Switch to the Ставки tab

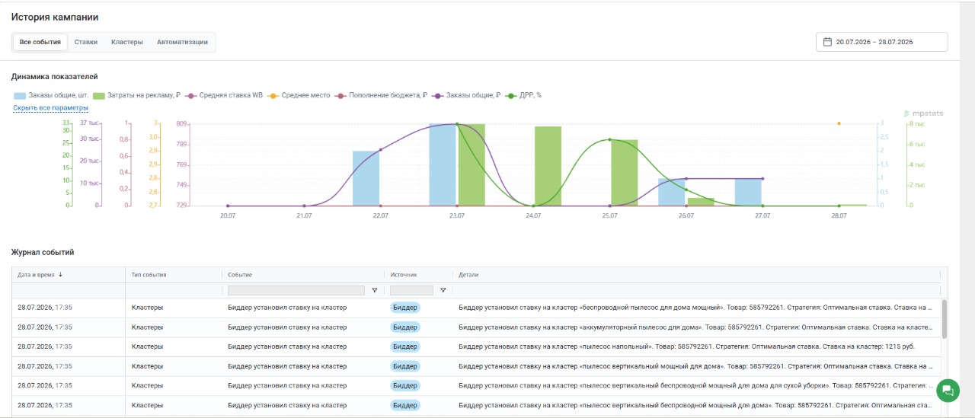pyautogui.click(x=86, y=42)
